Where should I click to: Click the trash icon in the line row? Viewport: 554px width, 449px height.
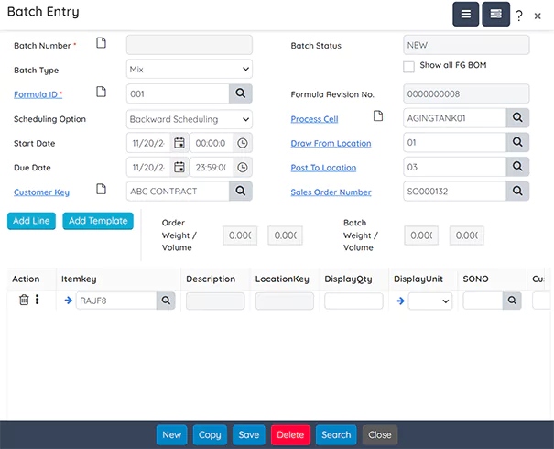coord(24,300)
